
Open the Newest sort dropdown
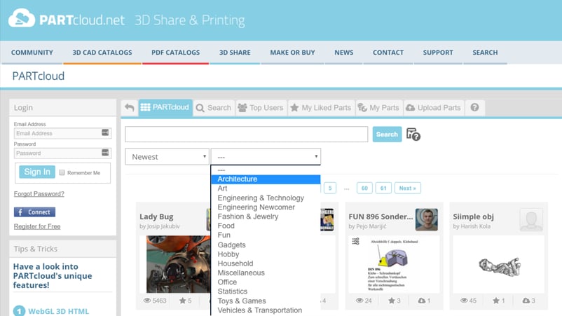pos(167,156)
